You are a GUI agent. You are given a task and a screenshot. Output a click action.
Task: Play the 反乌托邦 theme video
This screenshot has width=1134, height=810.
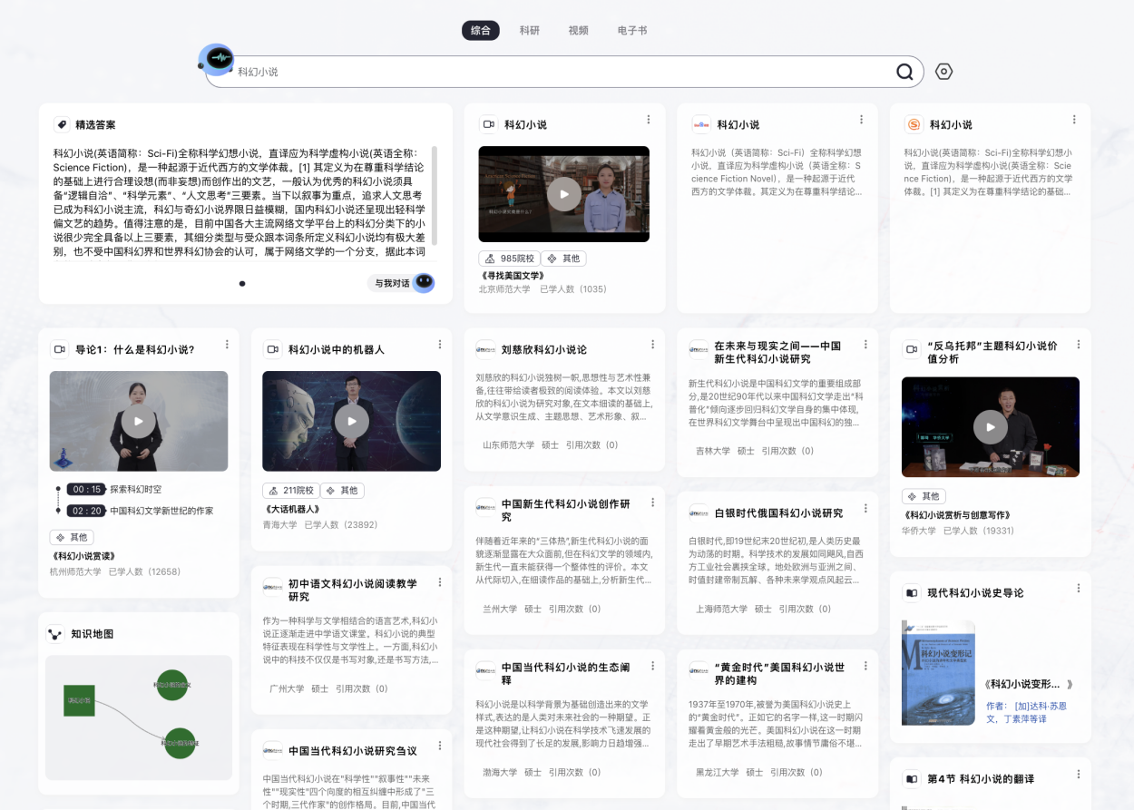[990, 427]
